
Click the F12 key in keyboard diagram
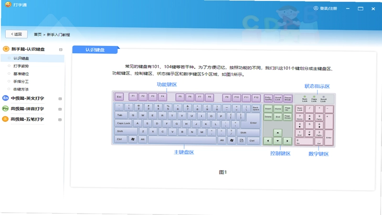pyautogui.click(x=256, y=97)
